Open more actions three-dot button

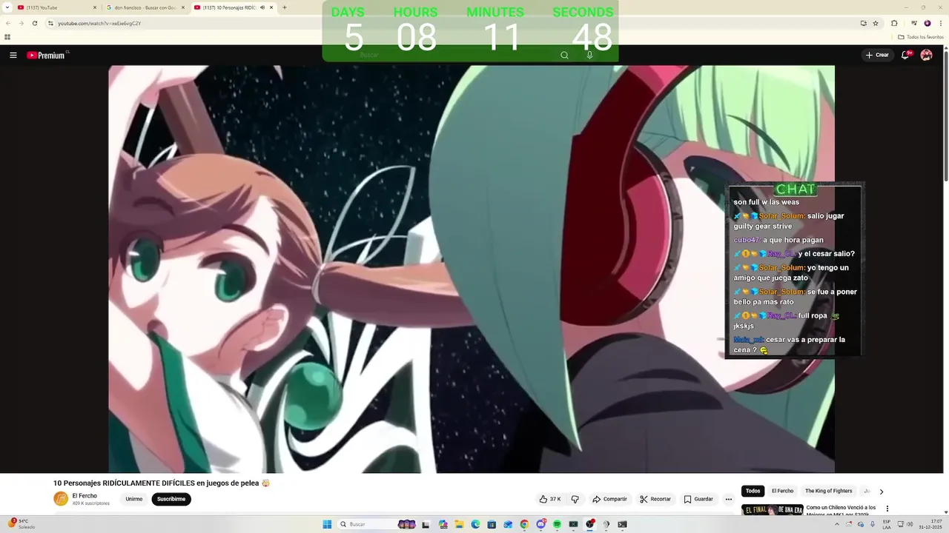tap(728, 499)
